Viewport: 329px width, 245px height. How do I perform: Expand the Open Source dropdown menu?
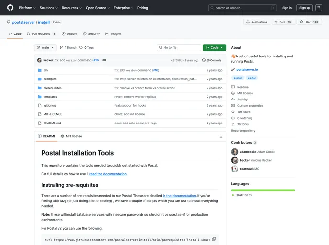coord(98,8)
